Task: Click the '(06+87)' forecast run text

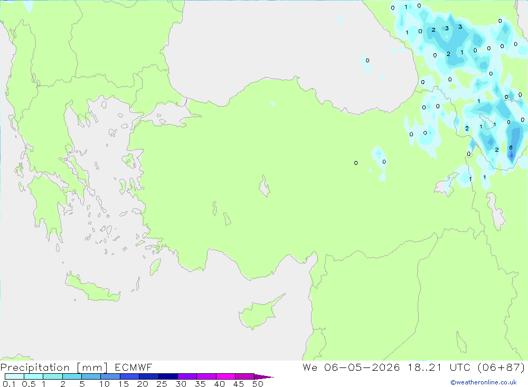Action: point(502,367)
